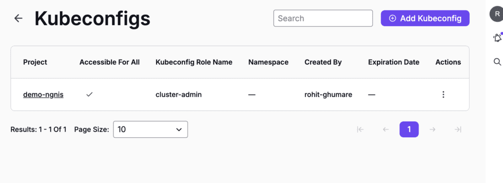Viewport: 503px width, 183px height.
Task: Click the Page Size dropdown chevron arrow
Action: 179,130
